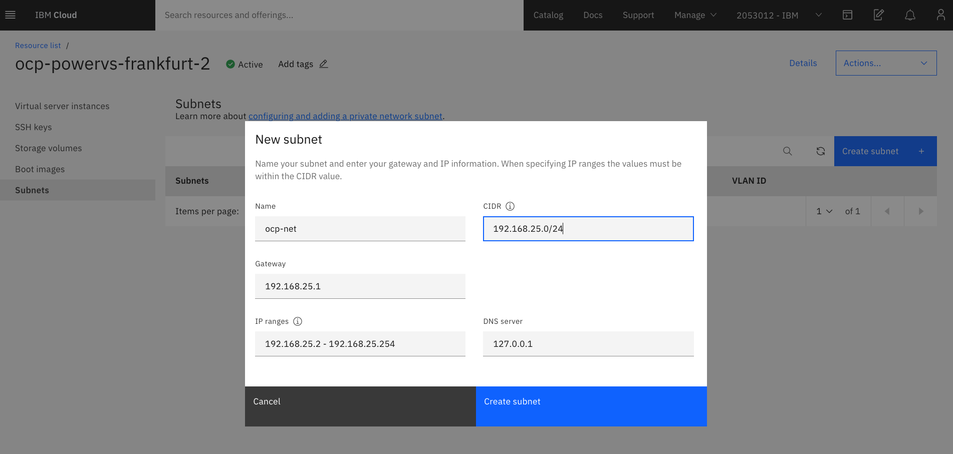This screenshot has height=454, width=953.
Task: Open the Actions... dropdown
Action: [x=886, y=63]
